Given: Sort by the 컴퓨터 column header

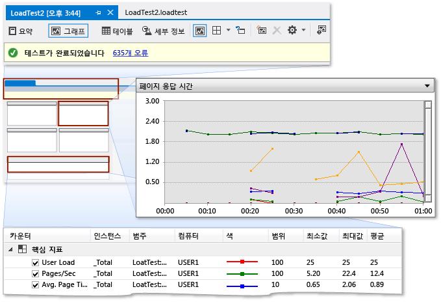Looking at the screenshot, I should pos(199,236).
